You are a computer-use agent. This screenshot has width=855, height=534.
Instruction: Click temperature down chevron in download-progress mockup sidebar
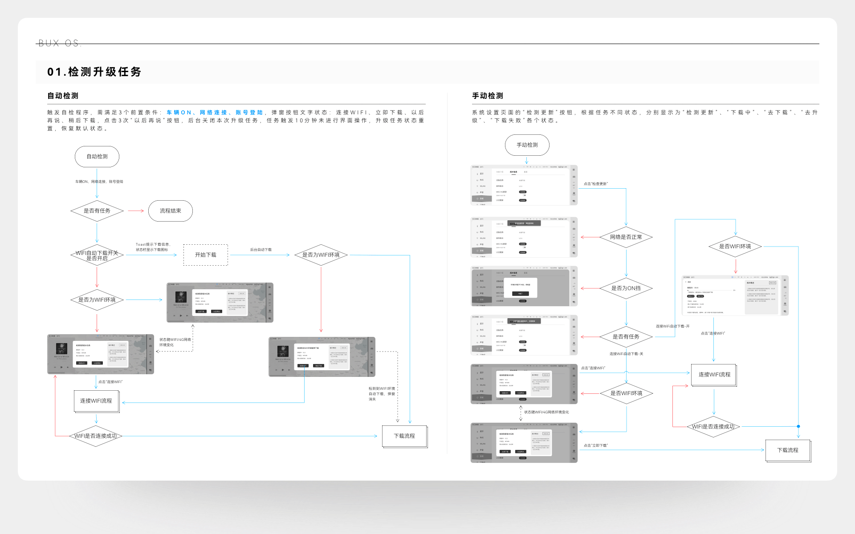pyautogui.click(x=785, y=298)
